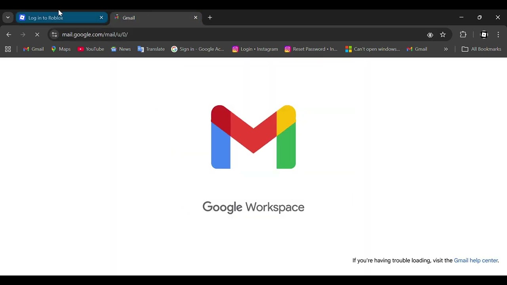Open the Sign in - Google Account bookmark

coord(198,49)
